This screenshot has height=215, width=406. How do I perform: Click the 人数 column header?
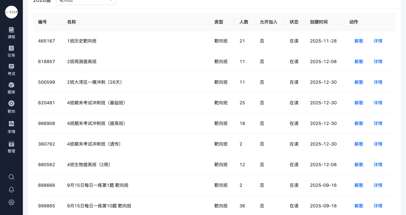(x=244, y=22)
